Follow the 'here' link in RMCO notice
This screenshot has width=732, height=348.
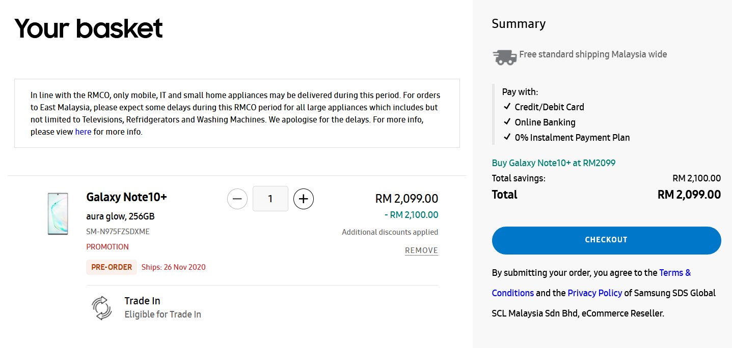coord(83,132)
